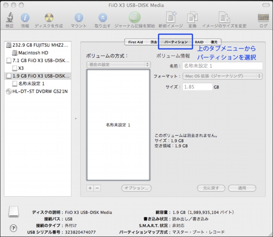Click the Convert (変換) toolbar icon
The height and width of the screenshot is (237, 273).
pyautogui.click(x=192, y=18)
